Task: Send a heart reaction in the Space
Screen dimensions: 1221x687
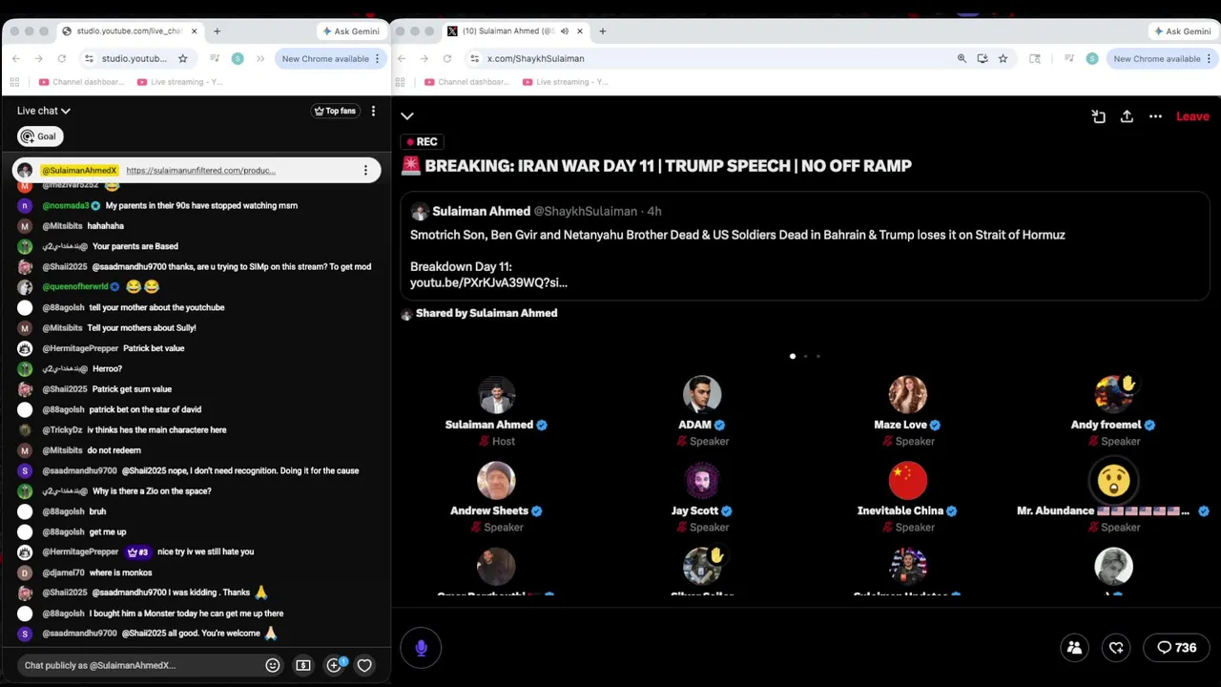Action: point(1116,648)
